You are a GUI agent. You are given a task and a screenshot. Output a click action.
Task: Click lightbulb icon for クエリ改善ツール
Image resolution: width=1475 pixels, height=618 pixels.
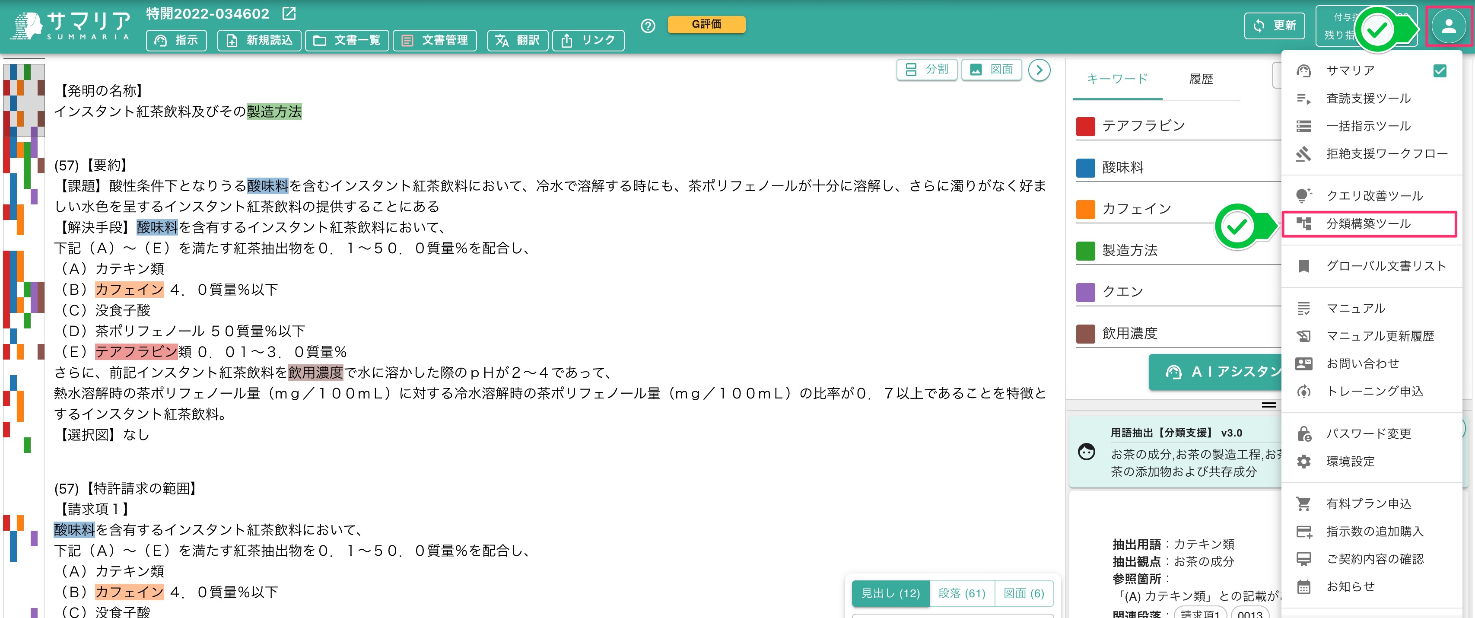tap(1304, 195)
